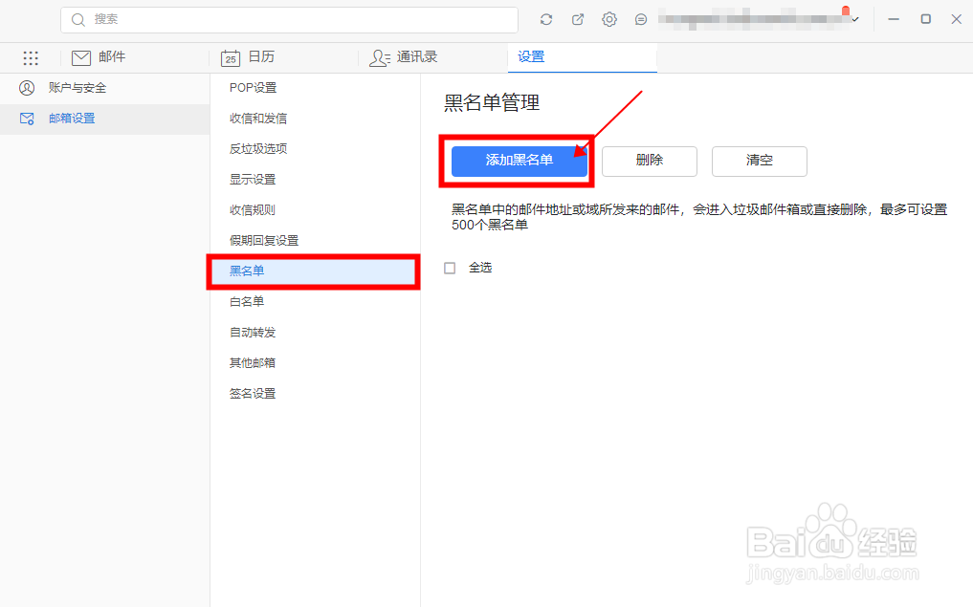This screenshot has height=607, width=973.
Task: Expand the account dropdown arrow
Action: click(x=854, y=18)
